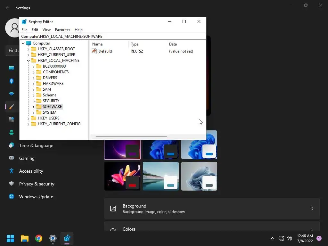The height and width of the screenshot is (246, 328).
Task: Click the values pane horizontal scrollbar
Action: tap(131, 137)
